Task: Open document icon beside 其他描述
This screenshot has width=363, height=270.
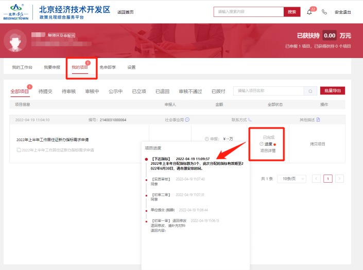Action: point(318,120)
